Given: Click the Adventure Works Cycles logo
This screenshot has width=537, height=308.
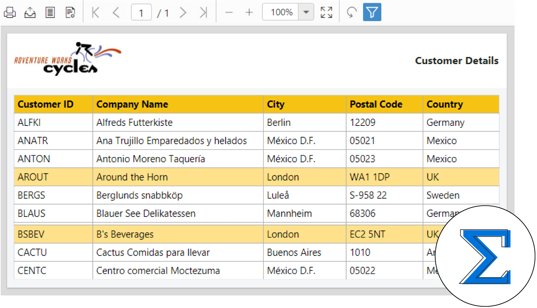Looking at the screenshot, I should click(x=68, y=59).
